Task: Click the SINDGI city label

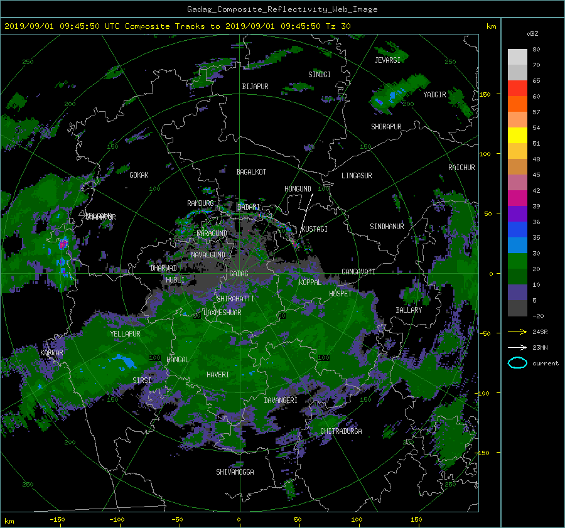Action: tap(320, 75)
